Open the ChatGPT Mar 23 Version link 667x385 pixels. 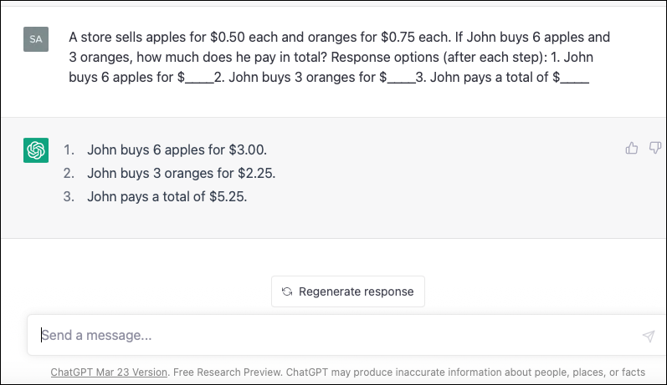109,372
